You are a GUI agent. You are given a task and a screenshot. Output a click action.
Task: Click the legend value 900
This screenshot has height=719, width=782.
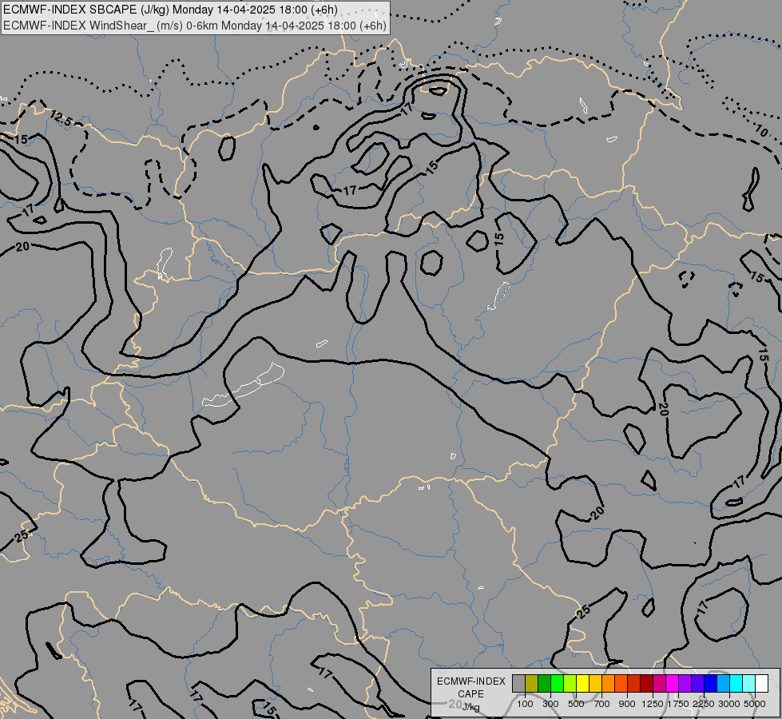click(x=627, y=704)
